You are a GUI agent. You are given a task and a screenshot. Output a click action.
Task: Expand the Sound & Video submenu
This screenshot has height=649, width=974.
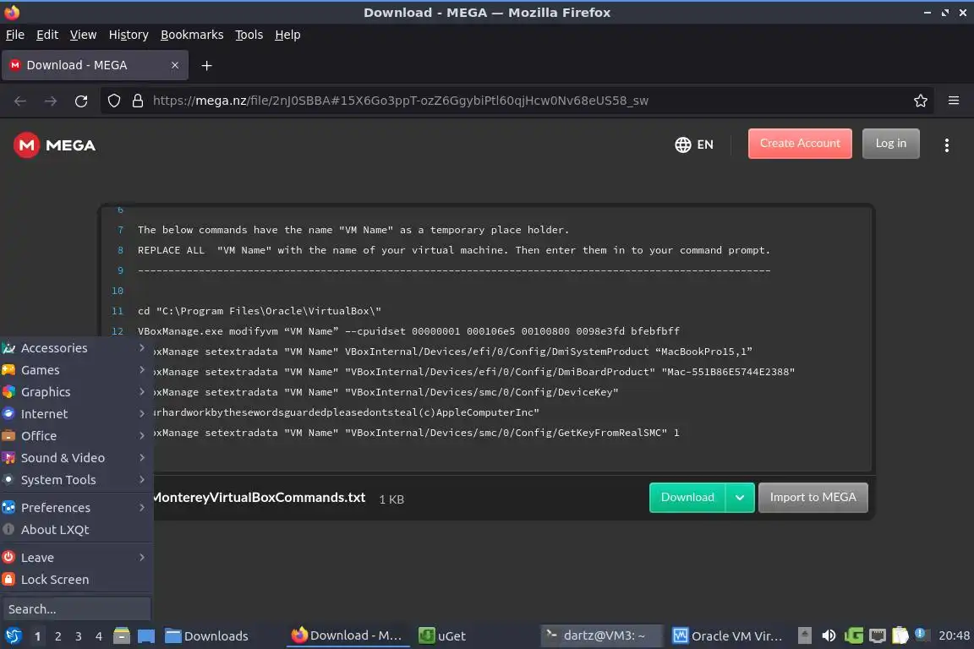(x=76, y=458)
